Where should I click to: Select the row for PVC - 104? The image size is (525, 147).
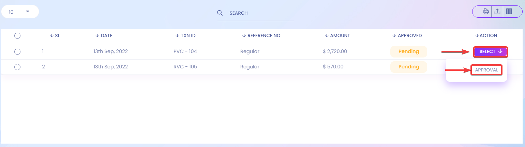17,52
